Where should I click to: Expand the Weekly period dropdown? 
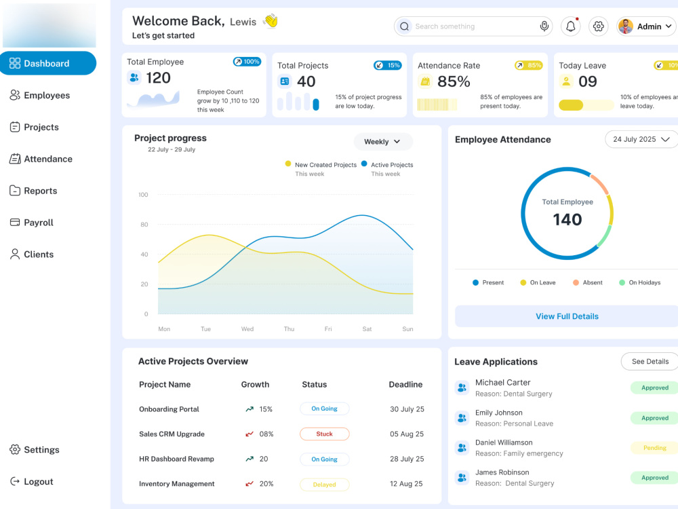[382, 142]
